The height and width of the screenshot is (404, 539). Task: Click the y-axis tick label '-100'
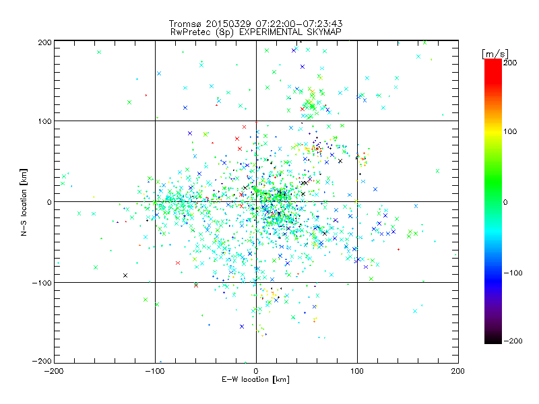click(x=42, y=283)
